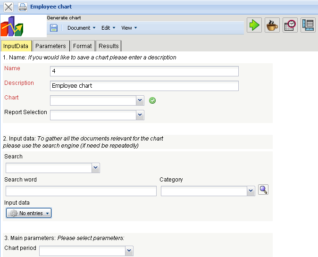The width and height of the screenshot is (318, 257).
Task: Open the Report Selection dropdown
Action: click(x=140, y=115)
